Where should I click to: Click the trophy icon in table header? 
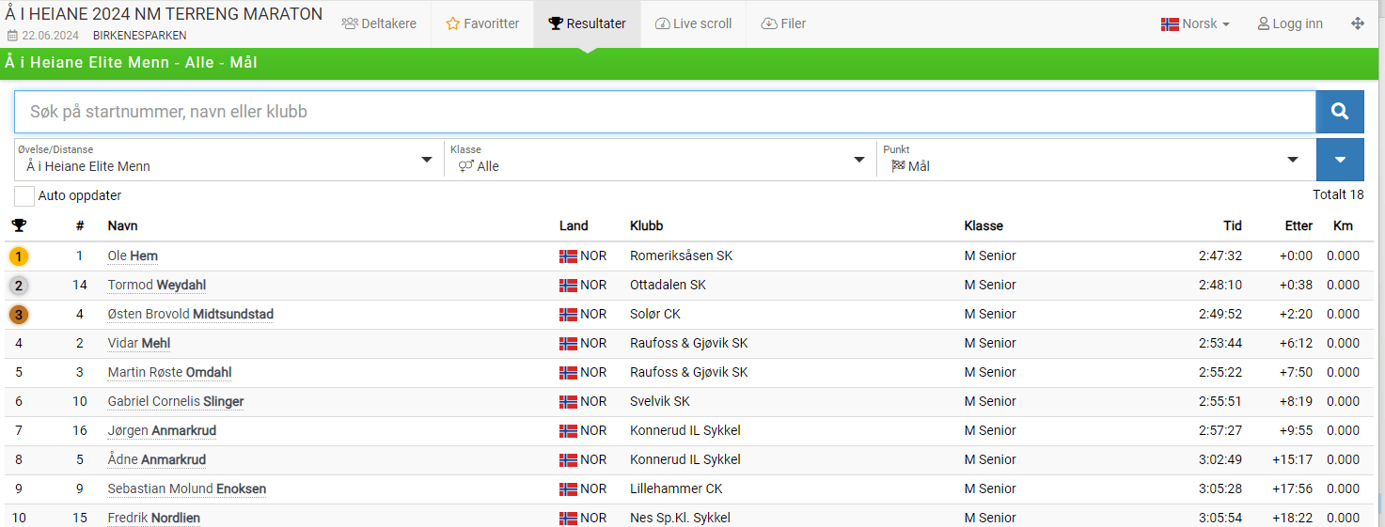(x=19, y=225)
